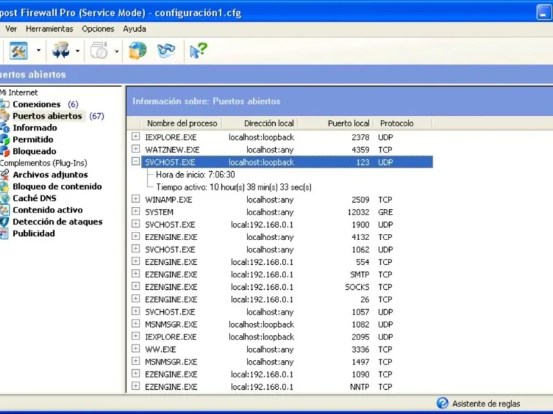Click the Caché DNS plug-in icon

(x=5, y=198)
